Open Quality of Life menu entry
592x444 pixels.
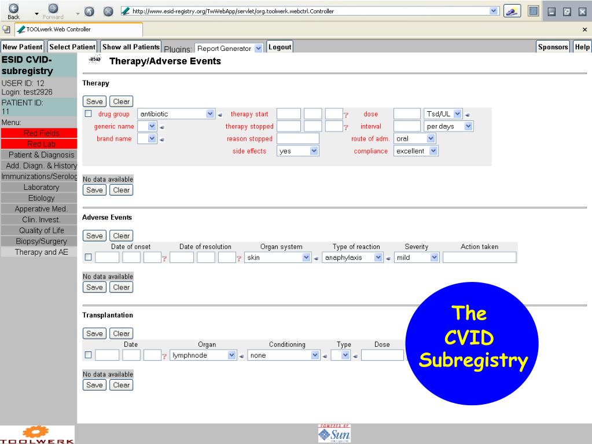[39, 230]
